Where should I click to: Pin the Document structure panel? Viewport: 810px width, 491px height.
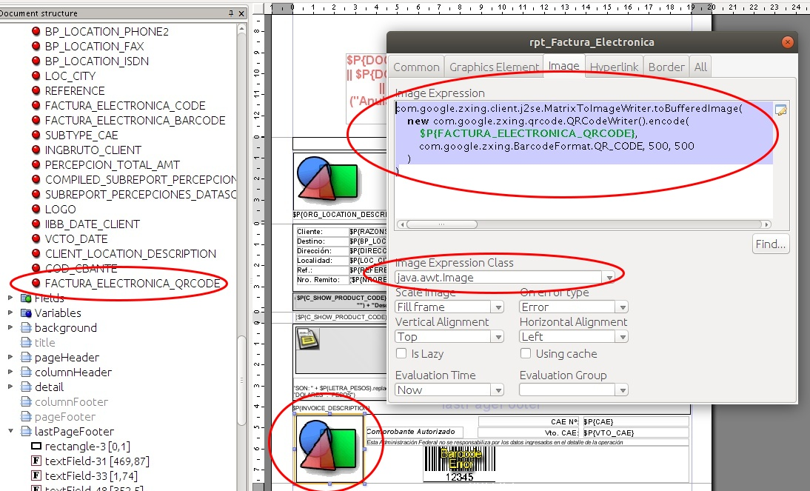coord(231,13)
